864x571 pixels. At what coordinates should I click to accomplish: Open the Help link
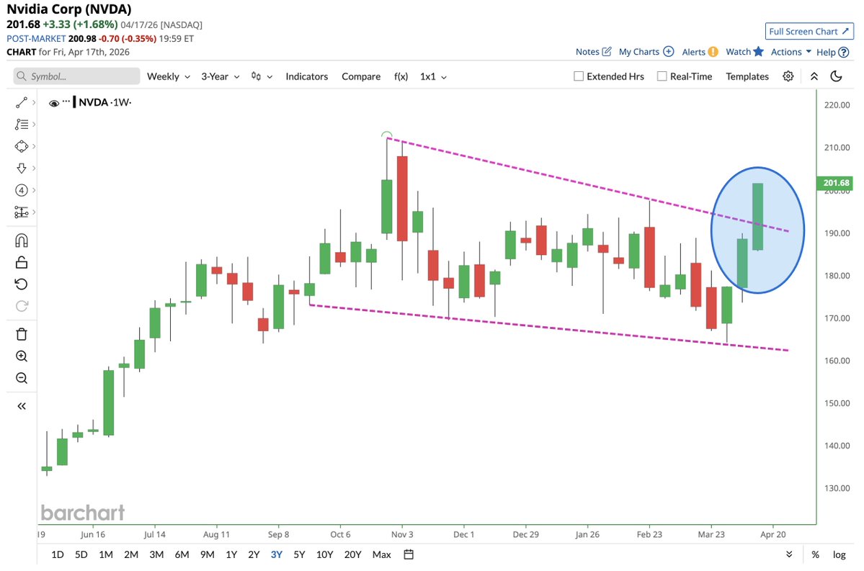coord(832,53)
